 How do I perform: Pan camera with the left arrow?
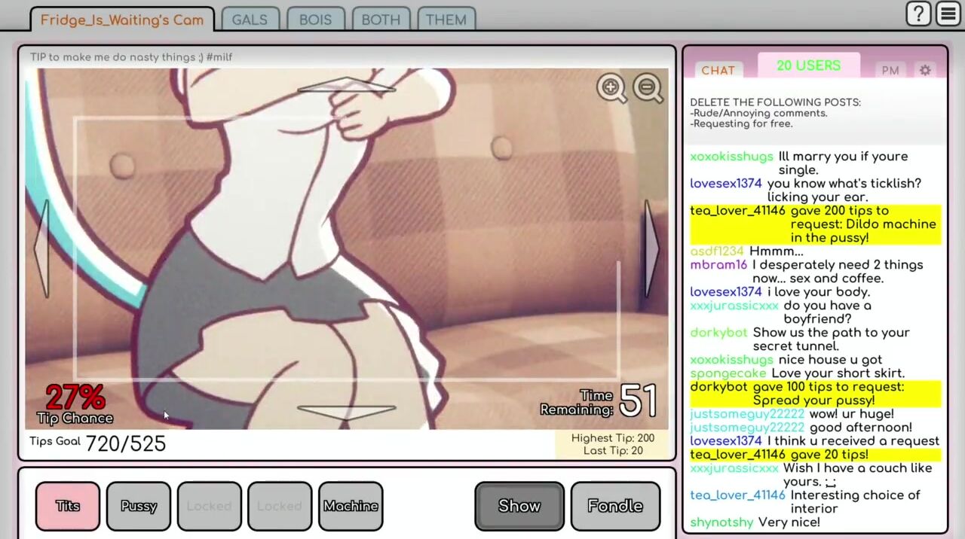43,248
